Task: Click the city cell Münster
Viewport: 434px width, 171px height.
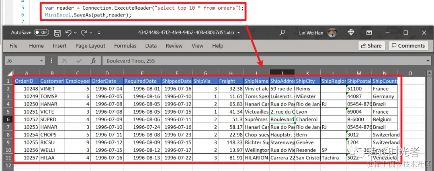Action: 308,97
